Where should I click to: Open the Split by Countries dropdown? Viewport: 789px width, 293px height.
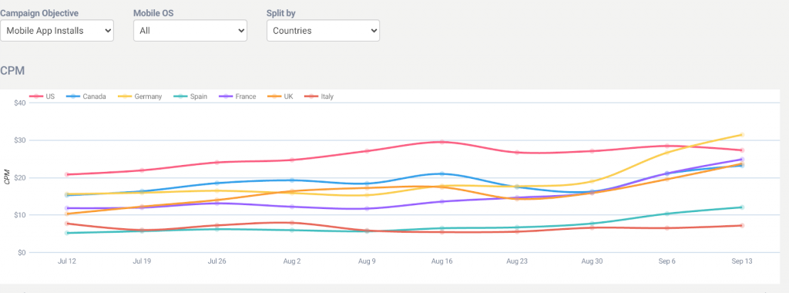323,31
